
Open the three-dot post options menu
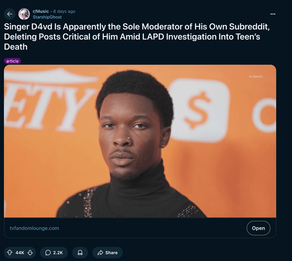point(273,14)
